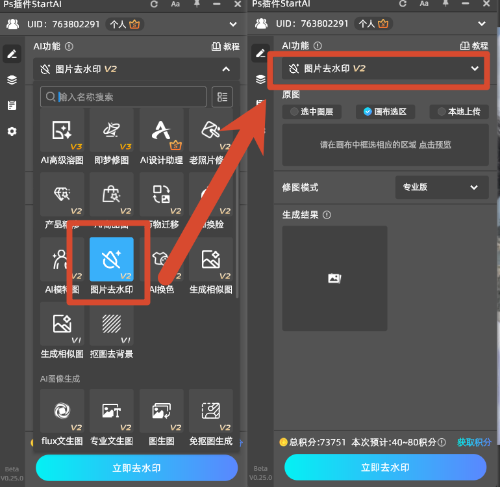Click the 输入名称搜索 search field
500x487 pixels.
pyautogui.click(x=123, y=97)
